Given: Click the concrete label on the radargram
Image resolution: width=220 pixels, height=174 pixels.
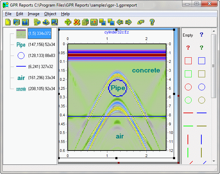Looking at the screenshot, I should pos(146,70).
